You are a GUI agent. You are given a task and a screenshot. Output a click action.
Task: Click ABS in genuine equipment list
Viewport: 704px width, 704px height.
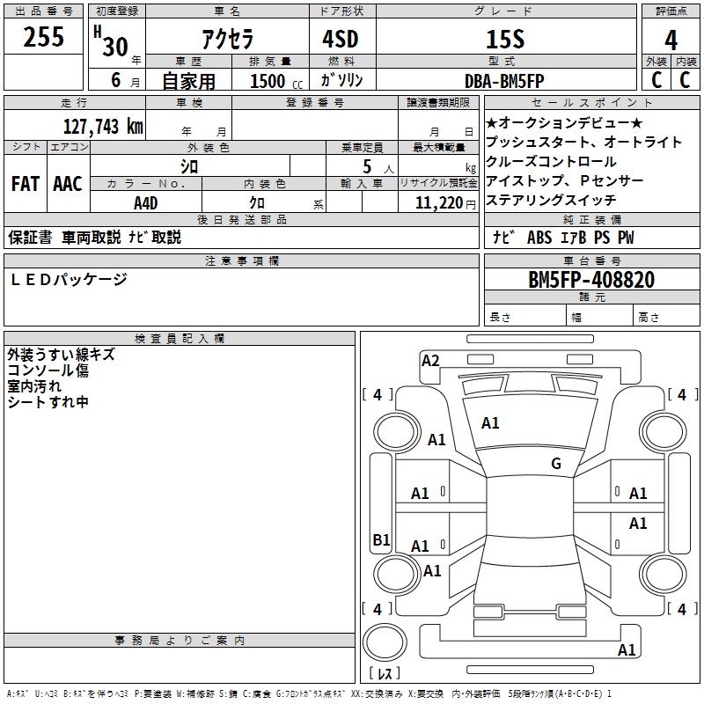(539, 238)
